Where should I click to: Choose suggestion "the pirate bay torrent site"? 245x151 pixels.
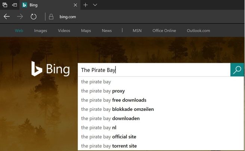[x=161, y=146]
